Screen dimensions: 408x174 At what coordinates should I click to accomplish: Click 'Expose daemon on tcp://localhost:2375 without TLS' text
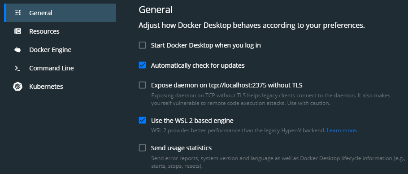click(226, 85)
